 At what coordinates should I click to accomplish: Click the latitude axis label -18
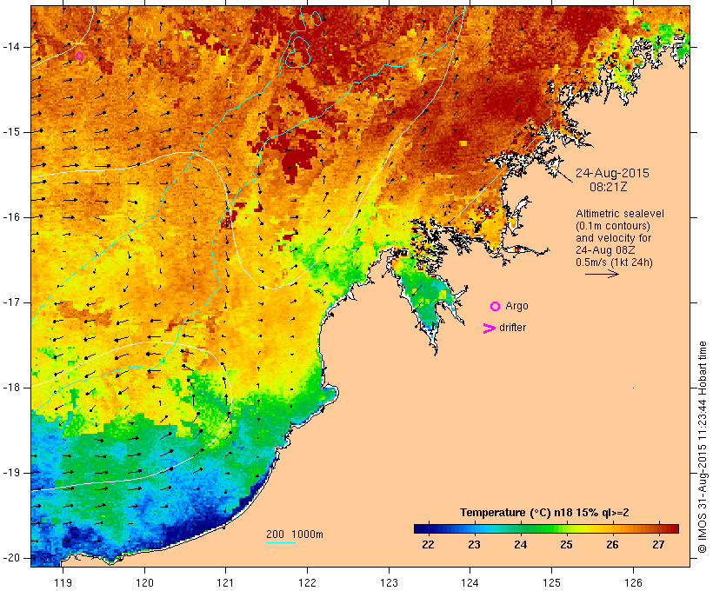(11, 388)
